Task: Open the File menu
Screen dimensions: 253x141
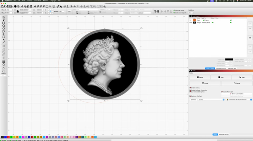Action: (15, 1)
